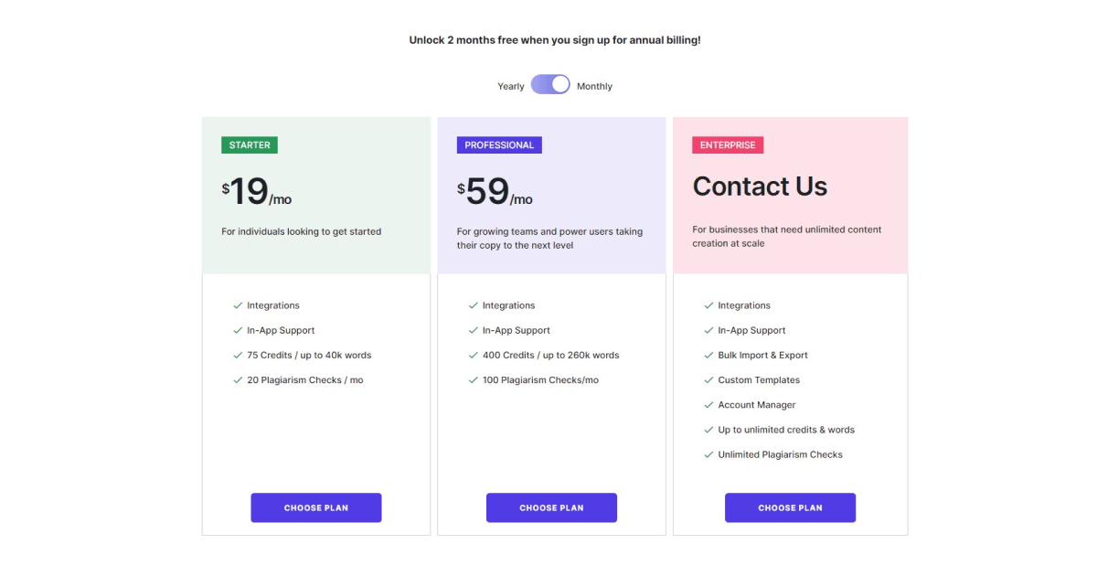Click checkmark next to 400 Credits feature

474,355
